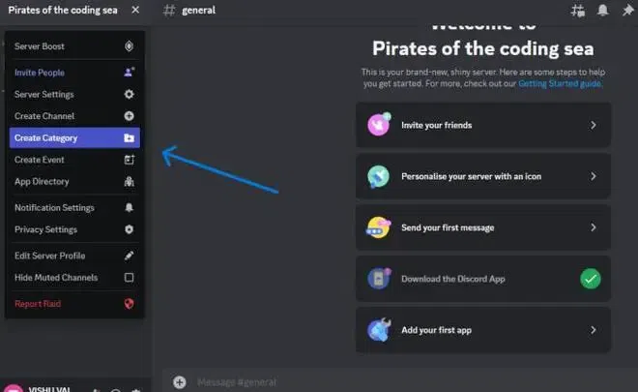
Task: Open Privacy Settings menu entry
Action: (x=74, y=229)
